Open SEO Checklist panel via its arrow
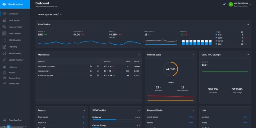This screenshot has width=256, height=128. (x=139, y=110)
